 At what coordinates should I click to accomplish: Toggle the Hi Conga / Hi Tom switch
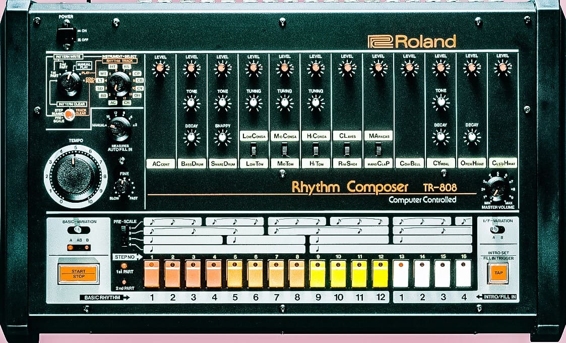click(316, 149)
